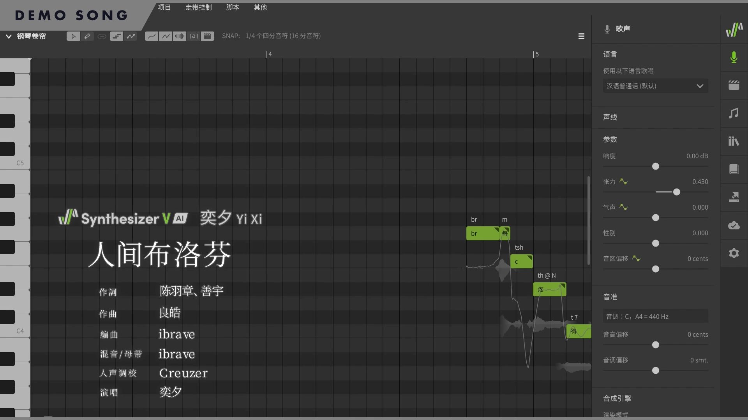Open the 脚本 menu
This screenshot has height=420, width=748.
(x=233, y=7)
